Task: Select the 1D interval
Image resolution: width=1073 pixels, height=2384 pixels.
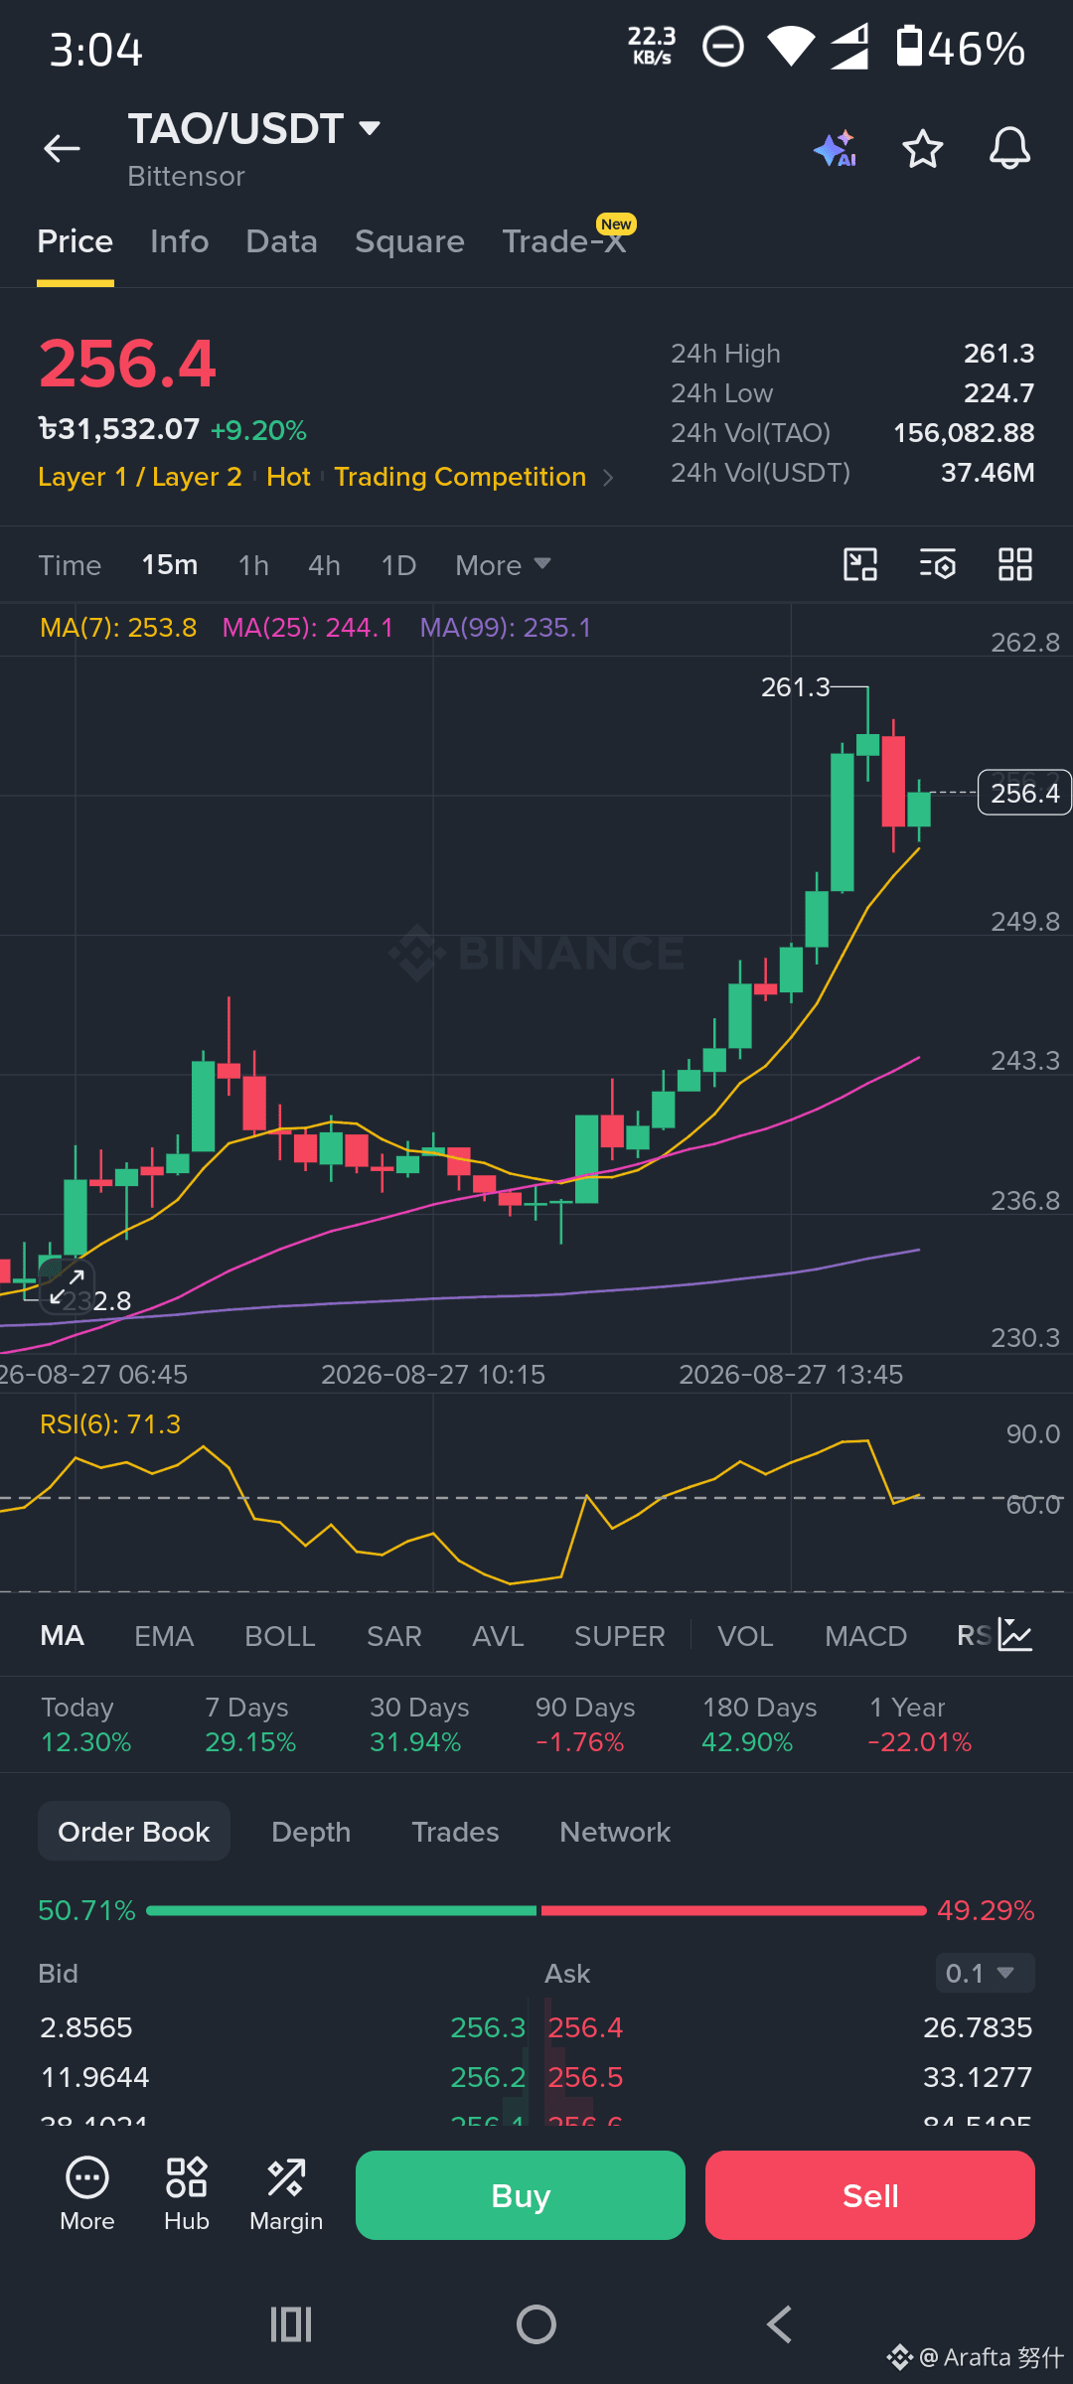Action: point(398,565)
